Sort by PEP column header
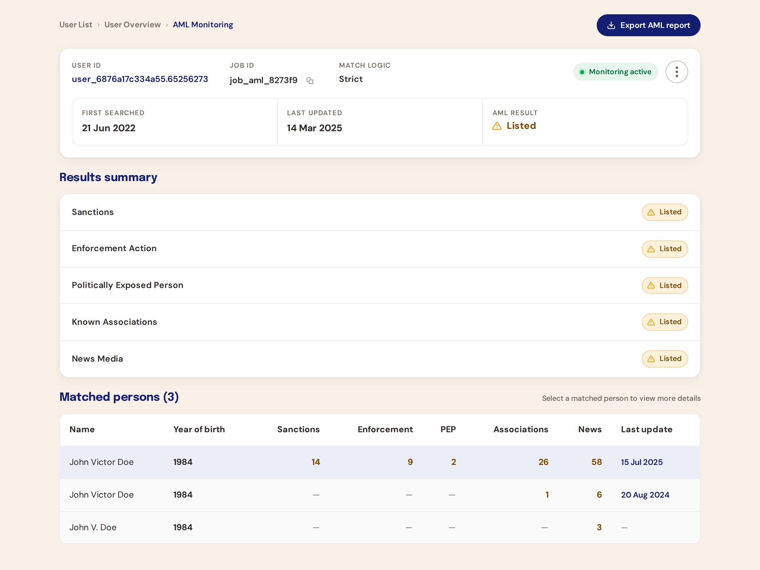This screenshot has width=760, height=570. click(x=448, y=430)
